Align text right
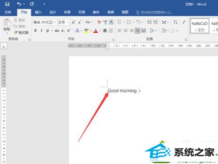Image resolution: width=218 pixels, height=164 pixels. [x=132, y=31]
